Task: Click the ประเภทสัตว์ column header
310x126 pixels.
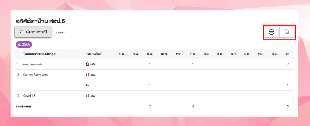Action: pos(93,54)
